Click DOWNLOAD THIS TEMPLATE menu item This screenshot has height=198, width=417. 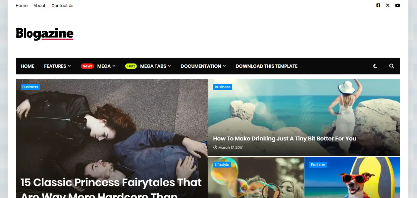coord(267,66)
